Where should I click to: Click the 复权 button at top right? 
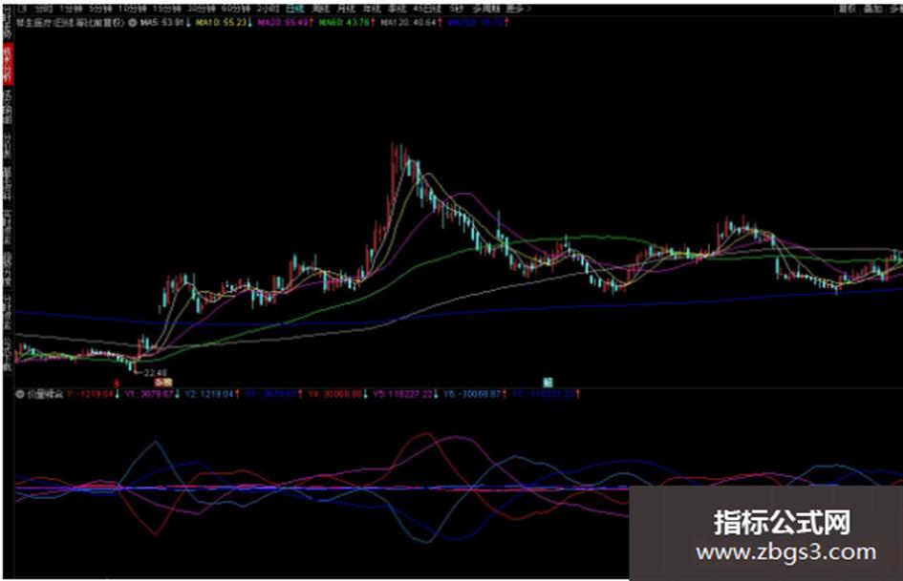[847, 10]
